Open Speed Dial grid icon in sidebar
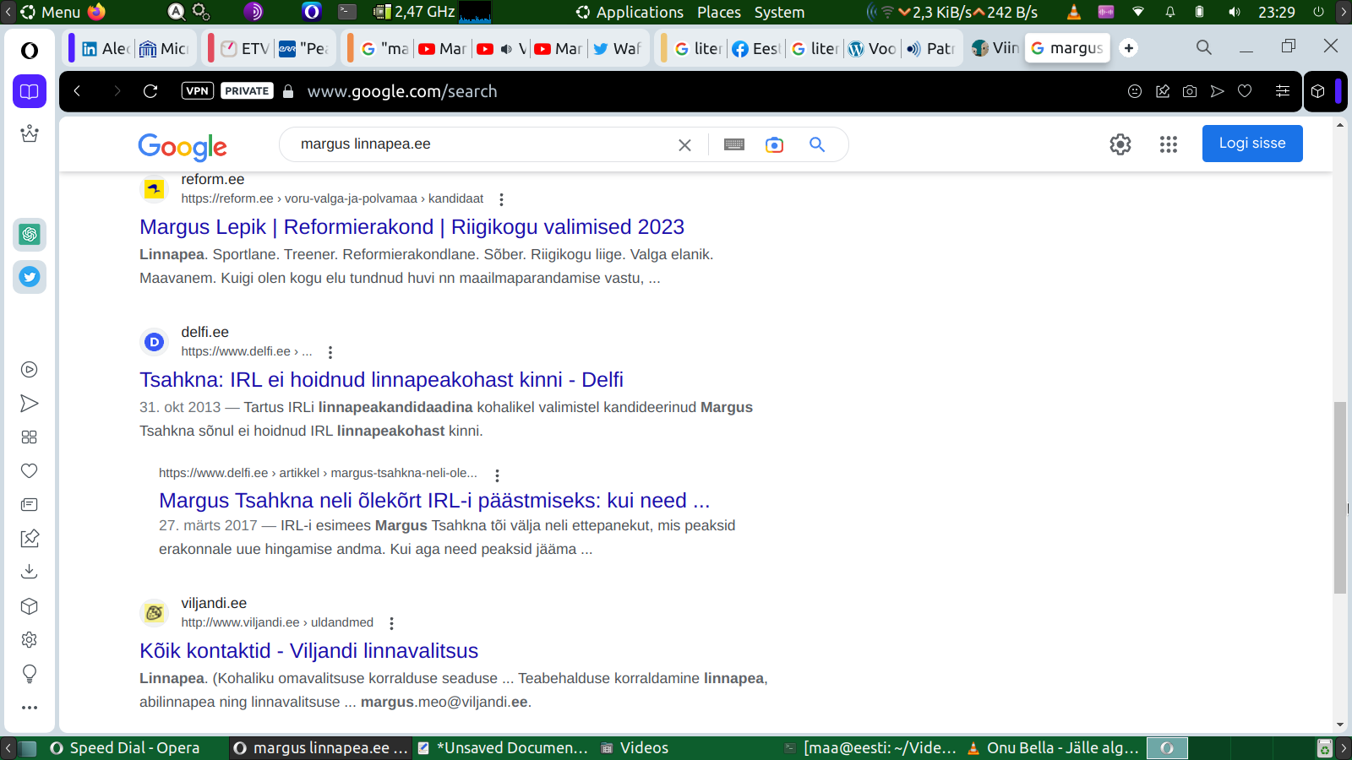1352x760 pixels. pos(30,437)
